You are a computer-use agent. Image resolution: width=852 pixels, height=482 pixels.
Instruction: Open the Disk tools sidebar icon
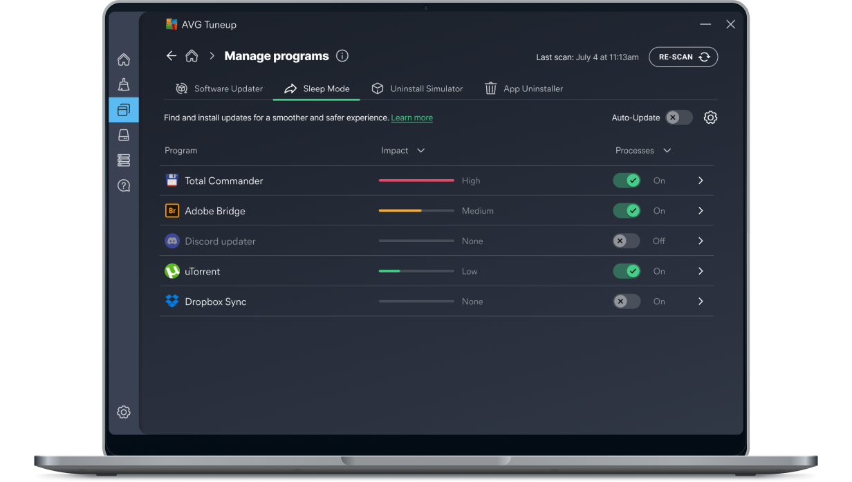(x=124, y=135)
